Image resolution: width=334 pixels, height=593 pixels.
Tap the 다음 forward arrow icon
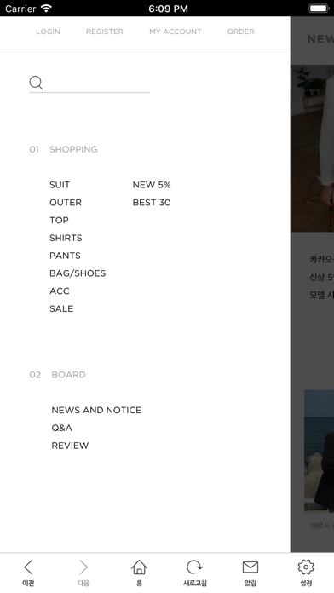click(x=83, y=567)
